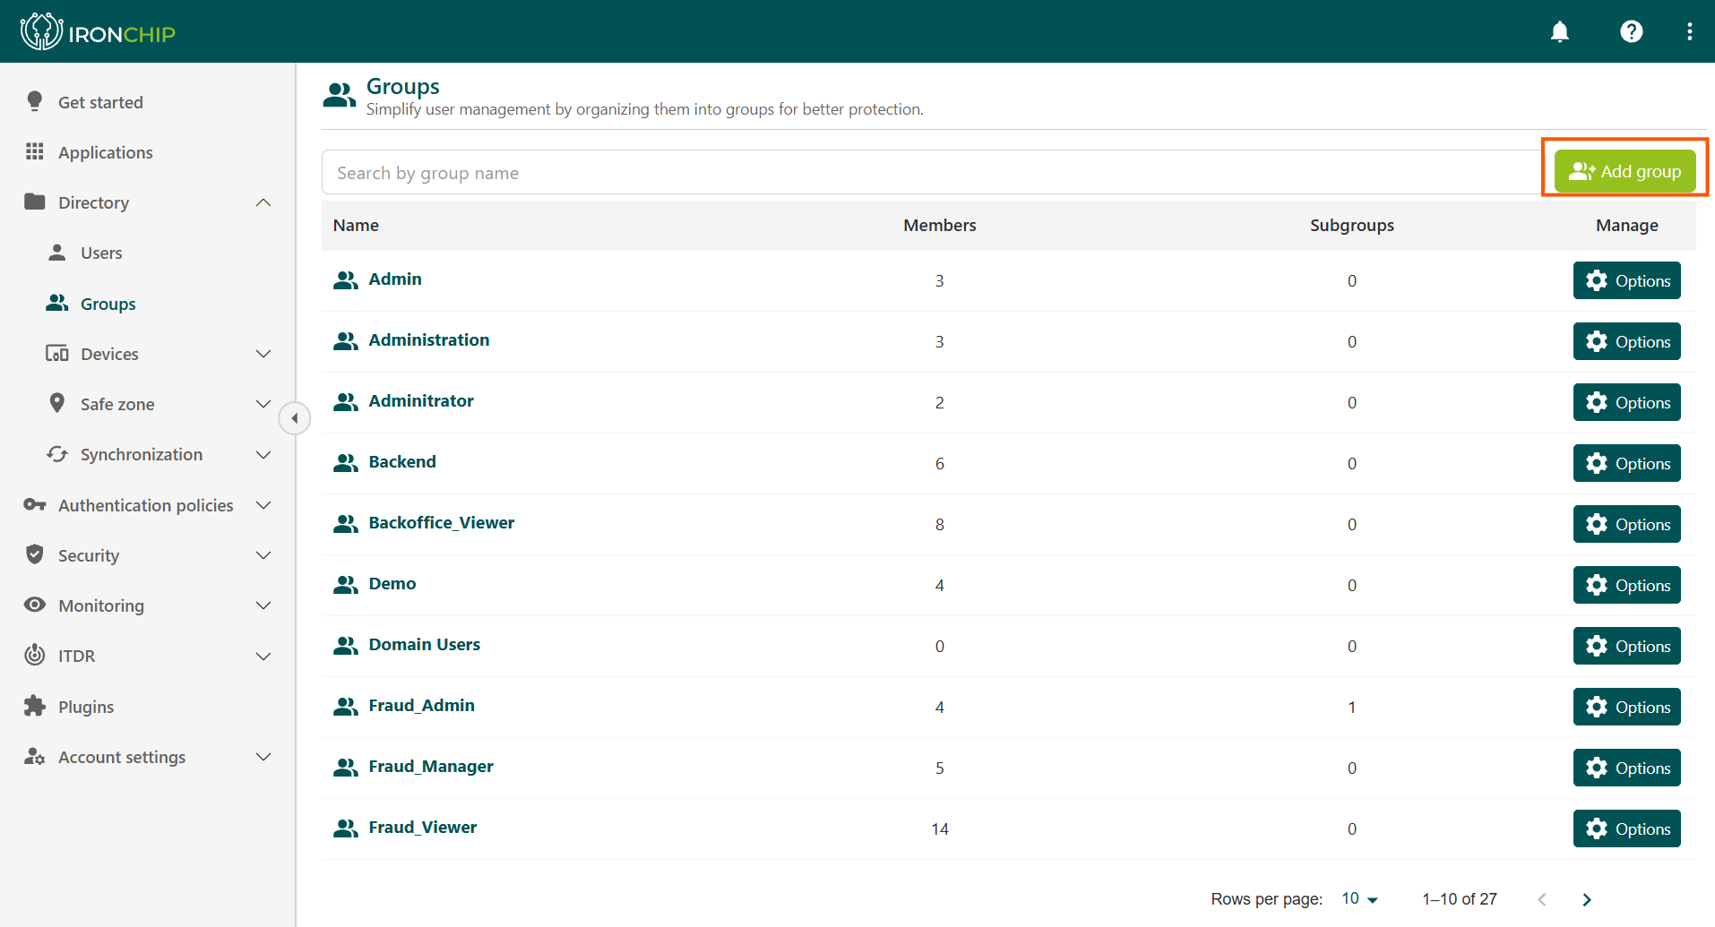1715x927 pixels.
Task: Click the sync arrows icon for Synchronization
Action: click(57, 454)
